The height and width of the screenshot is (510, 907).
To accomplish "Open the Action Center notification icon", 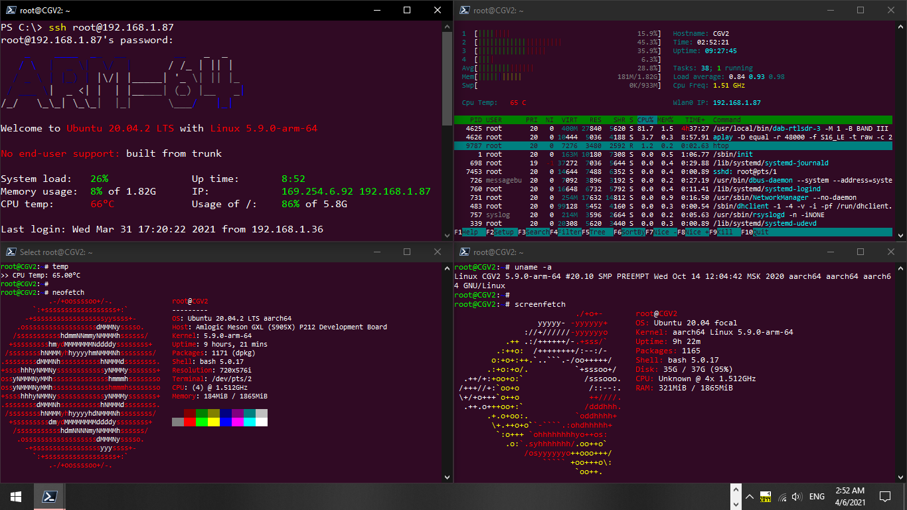I will [884, 496].
